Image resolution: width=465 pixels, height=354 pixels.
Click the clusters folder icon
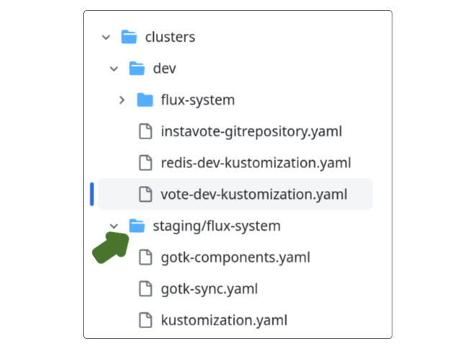pyautogui.click(x=129, y=37)
